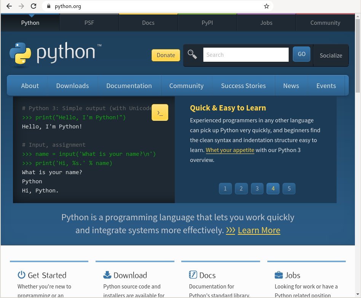Click the browser forward arrow

point(21,6)
